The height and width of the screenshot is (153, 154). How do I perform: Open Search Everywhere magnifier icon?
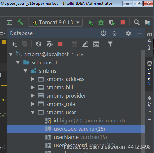(x=137, y=22)
